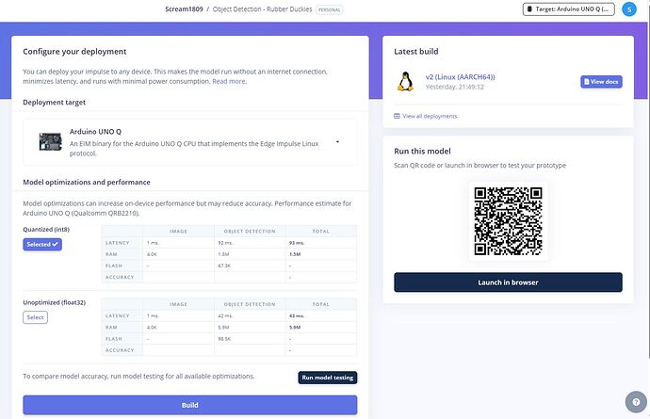Click the Arduino UNO Q target title

click(95, 132)
